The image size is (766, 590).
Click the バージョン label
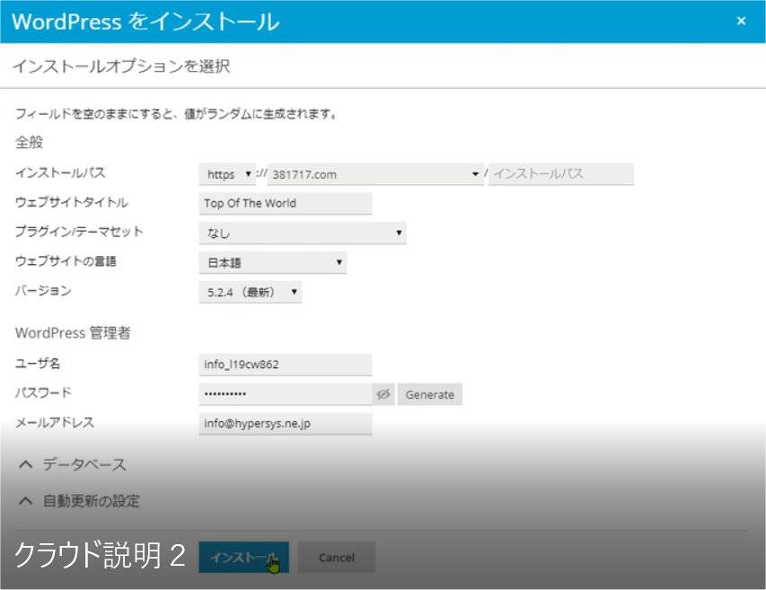pyautogui.click(x=43, y=291)
